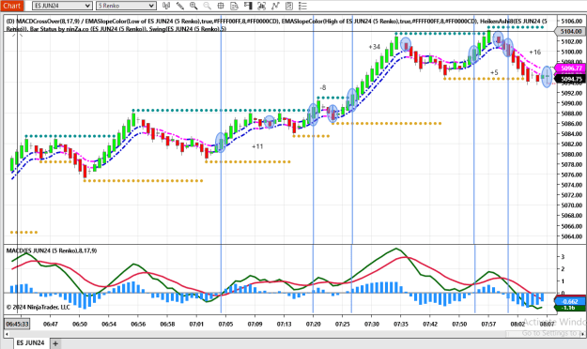Click the -8 swing label

pyautogui.click(x=323, y=87)
